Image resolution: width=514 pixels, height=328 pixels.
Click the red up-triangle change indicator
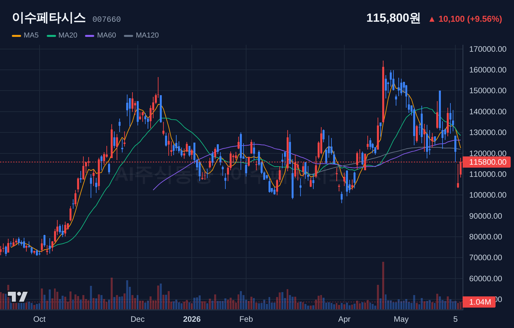point(432,19)
